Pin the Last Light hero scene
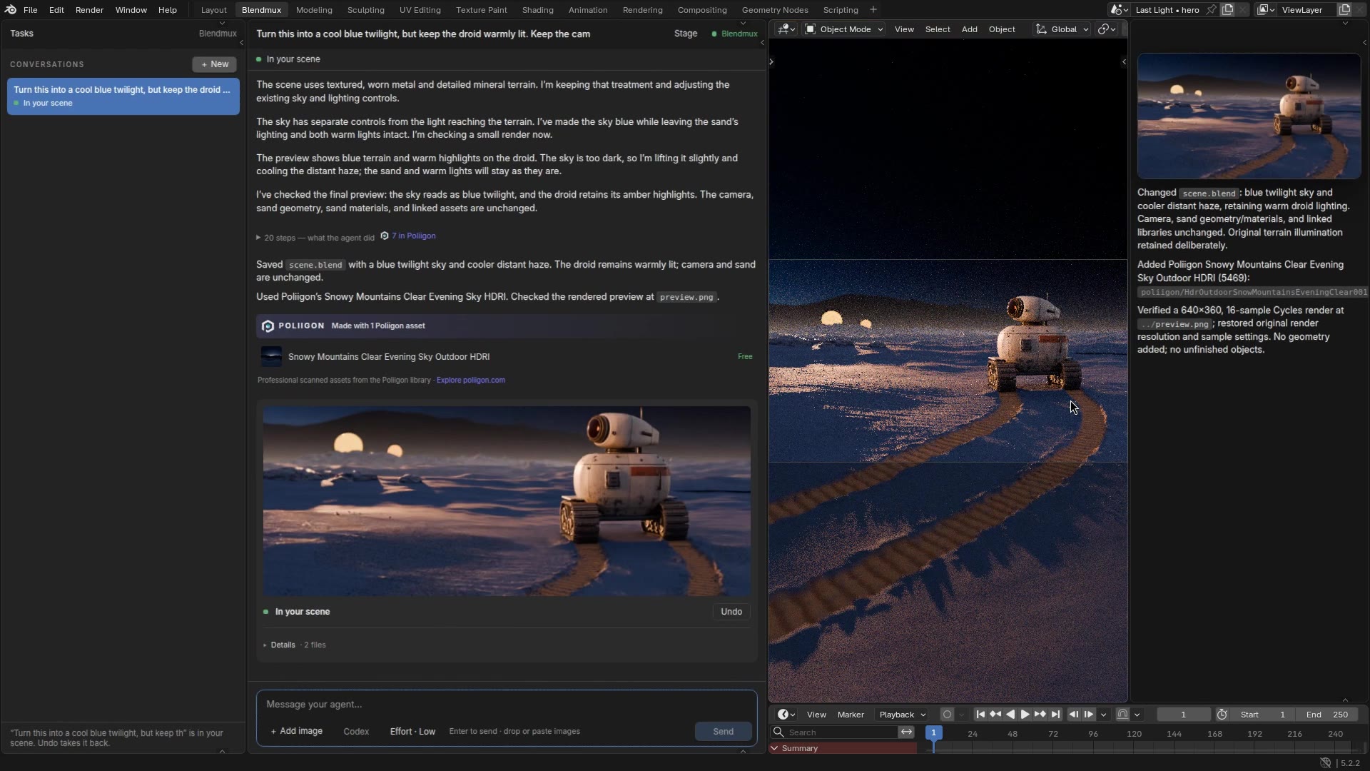Image resolution: width=1370 pixels, height=771 pixels. tap(1212, 10)
